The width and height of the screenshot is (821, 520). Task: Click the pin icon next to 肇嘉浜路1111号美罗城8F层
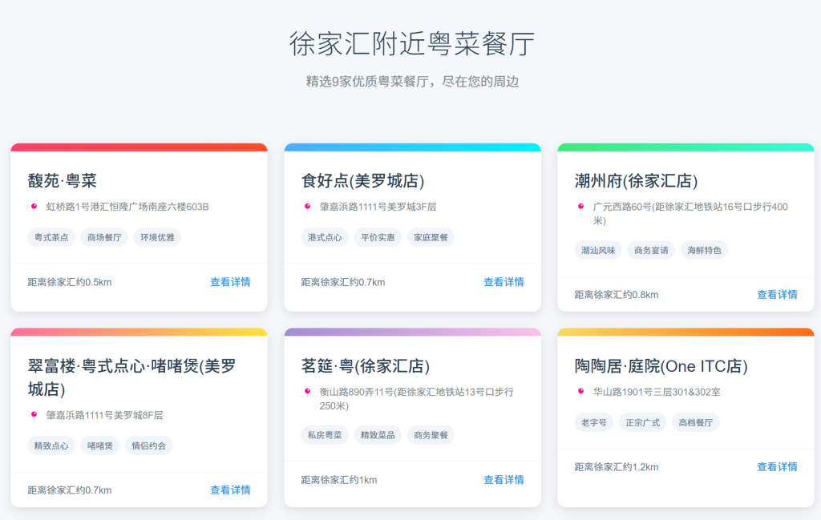34,415
